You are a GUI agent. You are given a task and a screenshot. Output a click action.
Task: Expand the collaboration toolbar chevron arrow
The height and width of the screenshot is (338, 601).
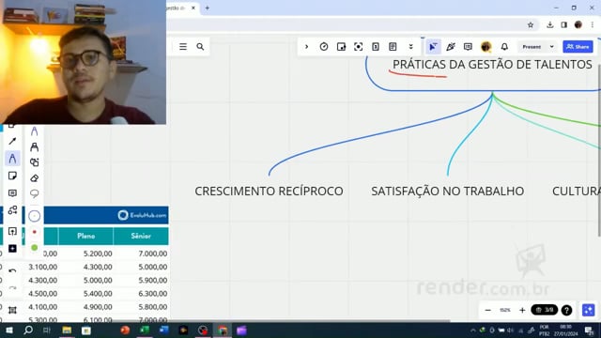pos(306,47)
